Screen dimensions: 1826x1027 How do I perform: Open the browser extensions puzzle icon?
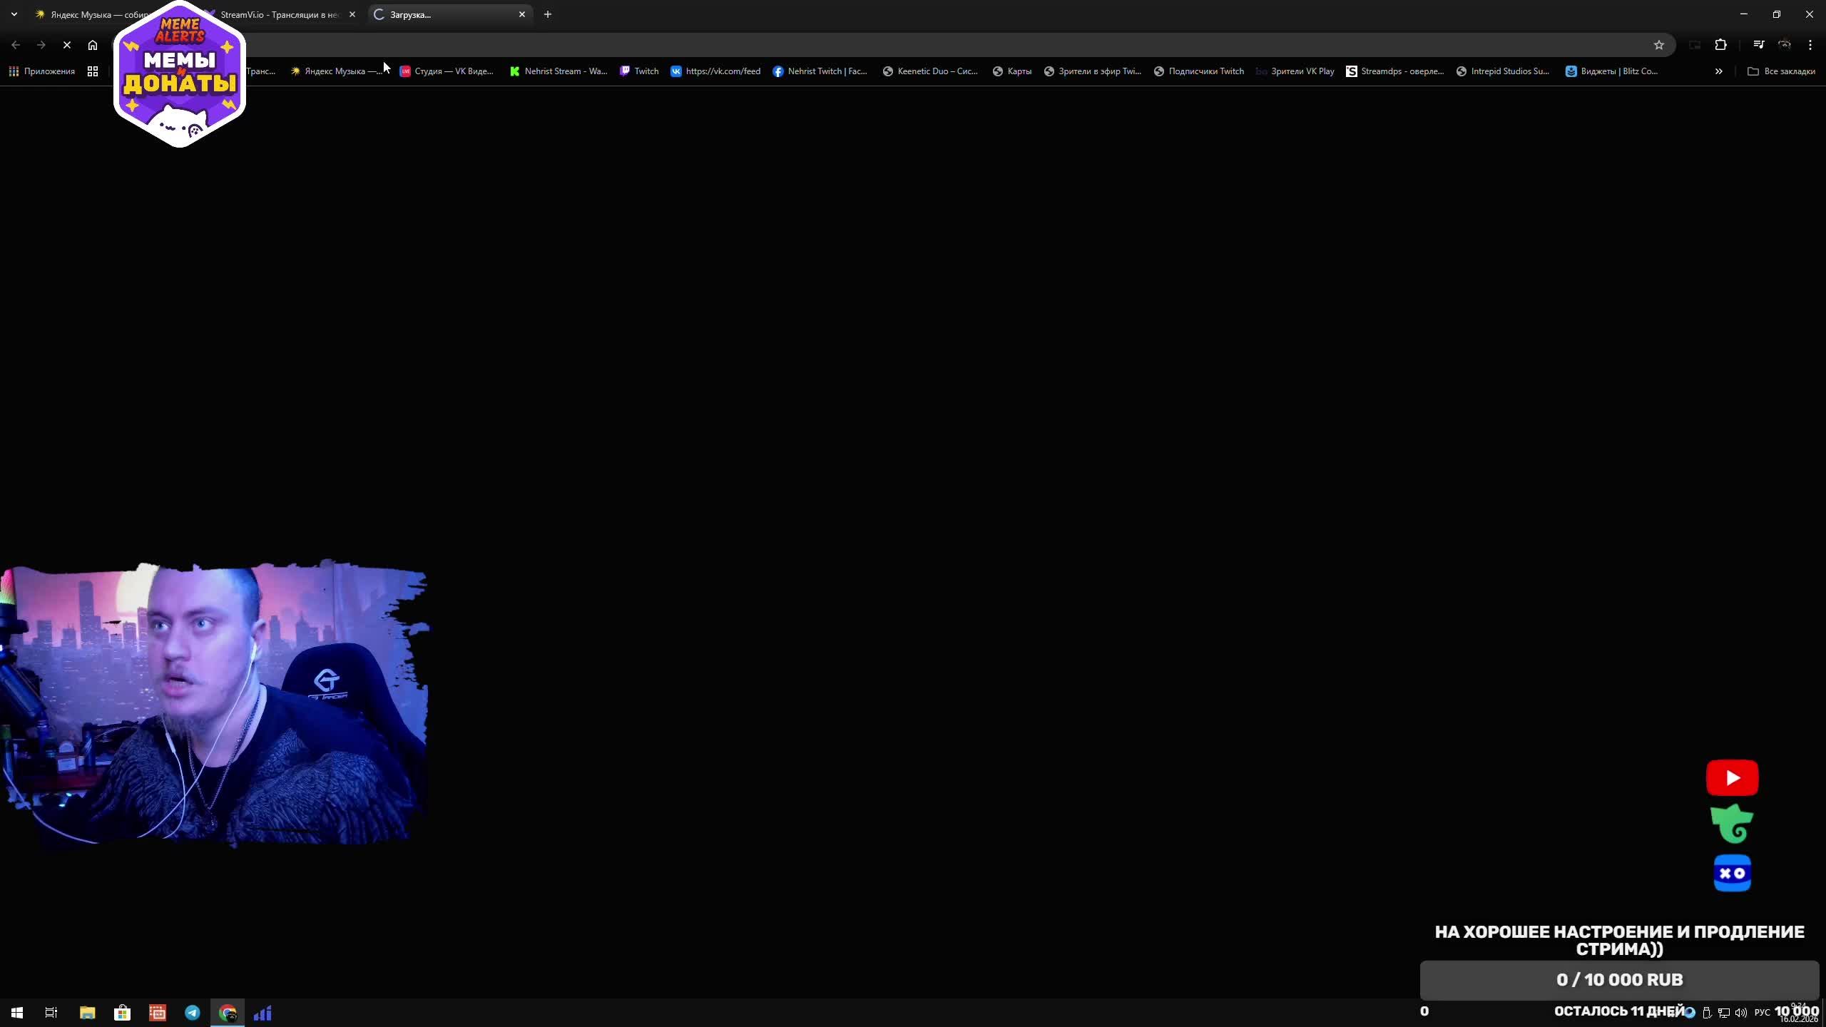[x=1720, y=45]
